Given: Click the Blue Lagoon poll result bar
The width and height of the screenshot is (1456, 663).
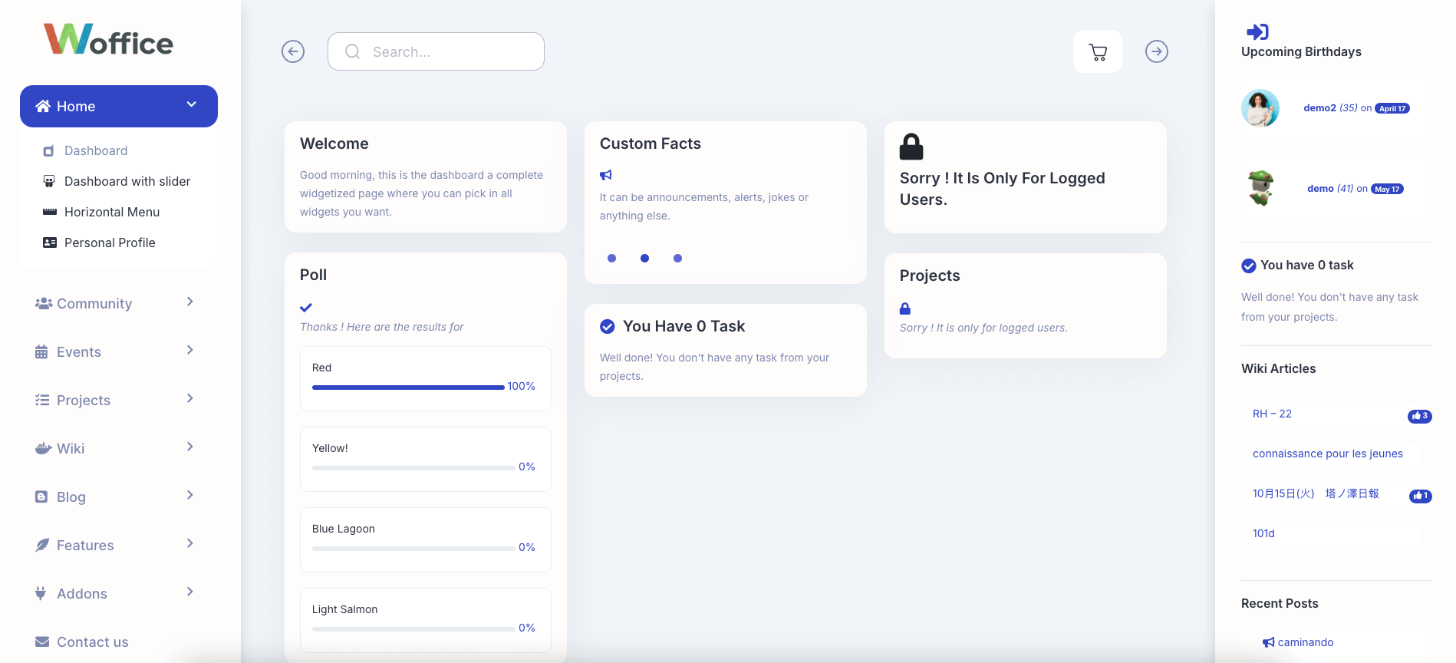Looking at the screenshot, I should (x=413, y=548).
